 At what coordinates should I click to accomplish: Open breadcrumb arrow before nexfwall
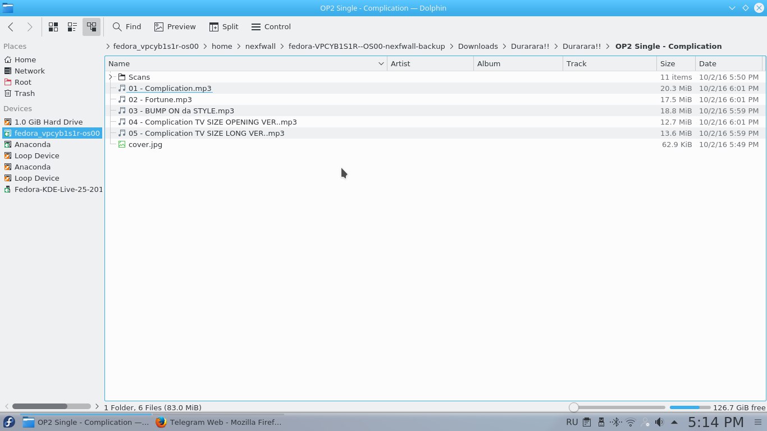(x=239, y=46)
